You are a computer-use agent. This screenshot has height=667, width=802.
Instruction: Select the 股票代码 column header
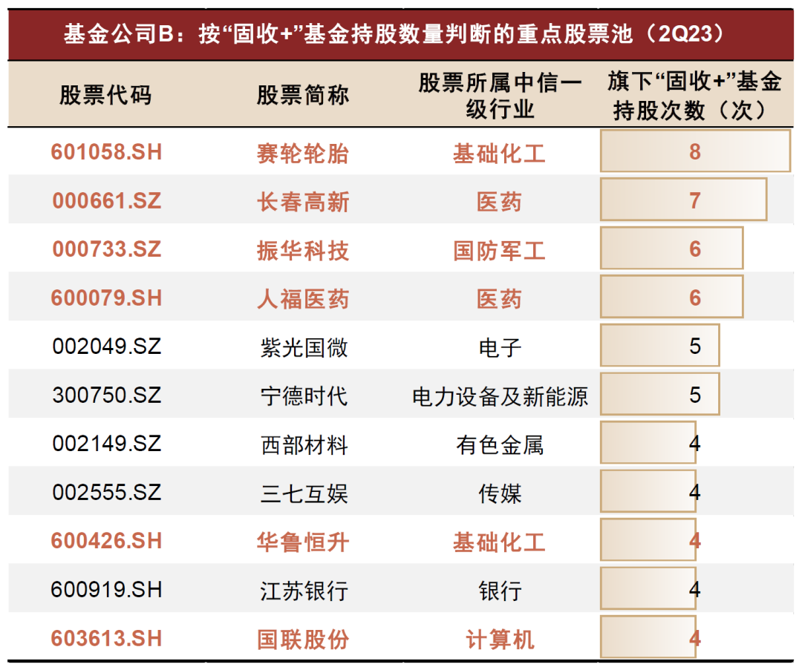[106, 95]
